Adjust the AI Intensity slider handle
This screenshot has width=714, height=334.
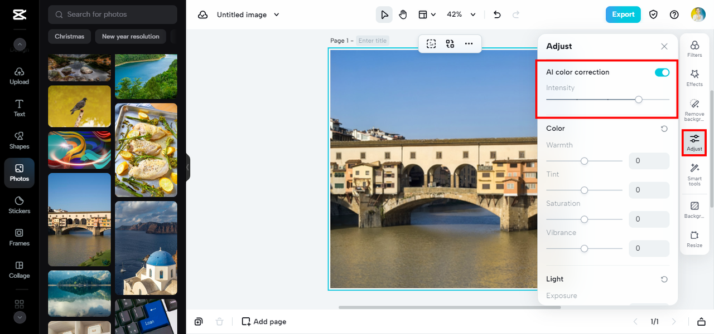(639, 100)
